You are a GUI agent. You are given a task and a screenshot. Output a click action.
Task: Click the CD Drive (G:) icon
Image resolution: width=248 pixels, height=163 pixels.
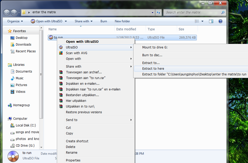pyautogui.click(x=12, y=146)
